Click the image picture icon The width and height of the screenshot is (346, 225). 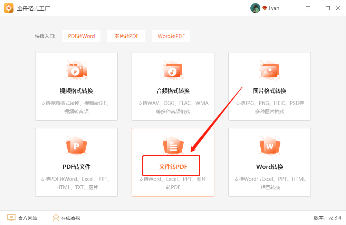point(270,70)
